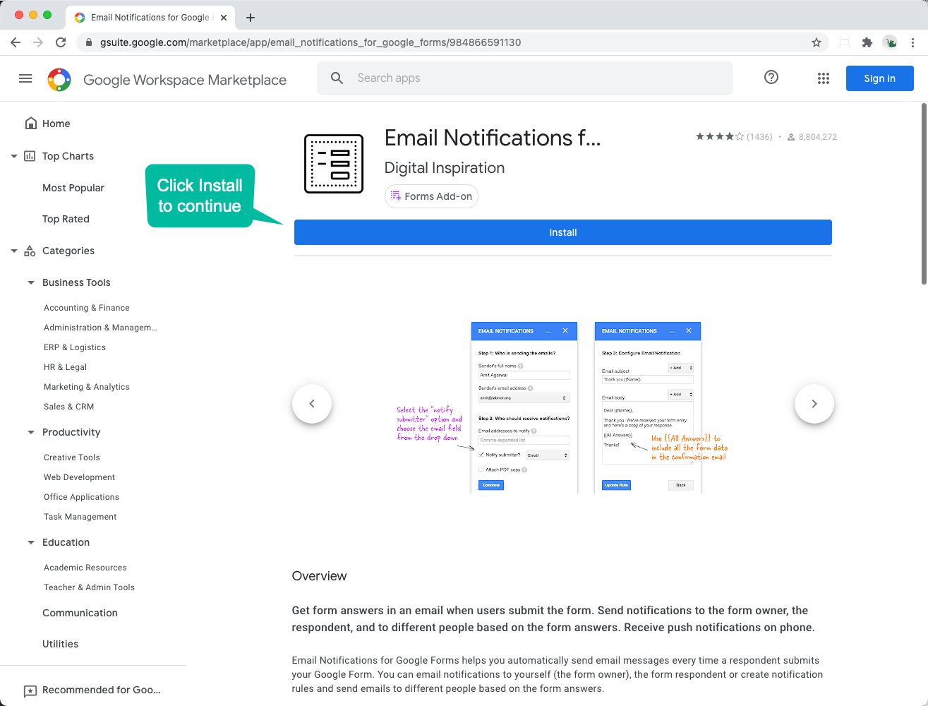Open Accounting & Finance category
The image size is (928, 706).
click(x=87, y=308)
